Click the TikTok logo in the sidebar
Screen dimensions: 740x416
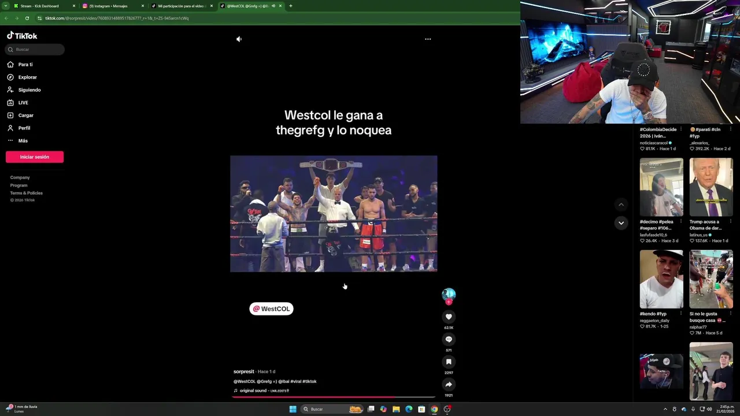(x=22, y=36)
